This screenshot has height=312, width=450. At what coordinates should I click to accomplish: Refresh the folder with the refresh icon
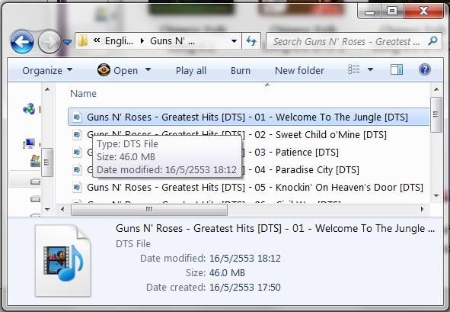[251, 41]
